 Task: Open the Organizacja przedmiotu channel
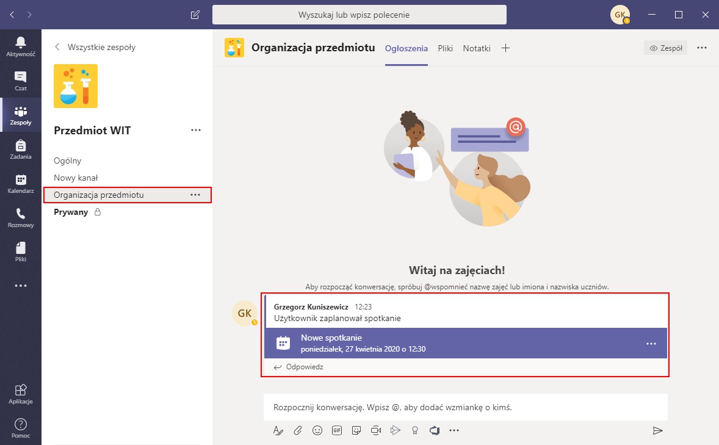coord(127,195)
